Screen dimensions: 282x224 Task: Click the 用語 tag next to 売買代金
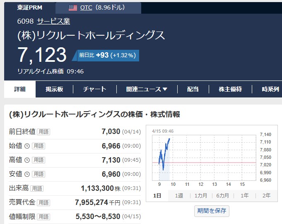43,202
